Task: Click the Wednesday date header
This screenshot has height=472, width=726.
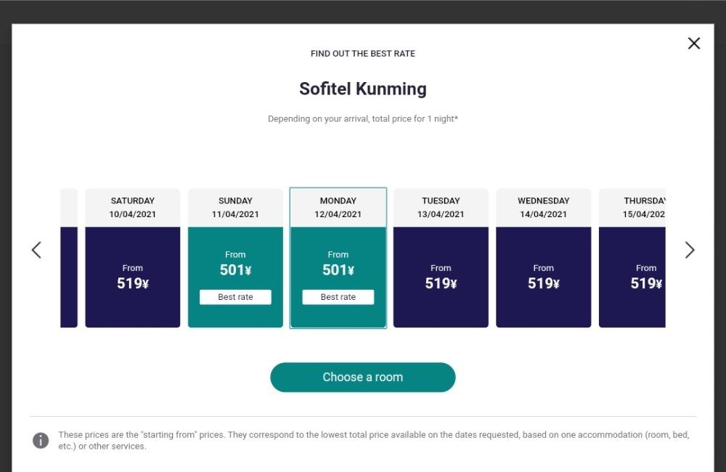Action: (x=544, y=208)
